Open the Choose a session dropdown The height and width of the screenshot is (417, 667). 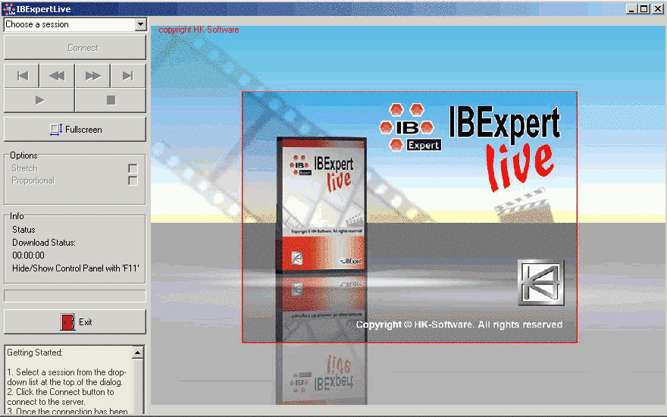pos(75,24)
